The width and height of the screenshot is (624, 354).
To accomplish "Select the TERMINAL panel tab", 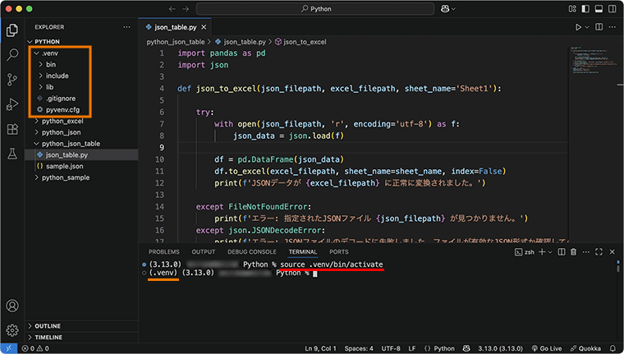I will tap(303, 252).
